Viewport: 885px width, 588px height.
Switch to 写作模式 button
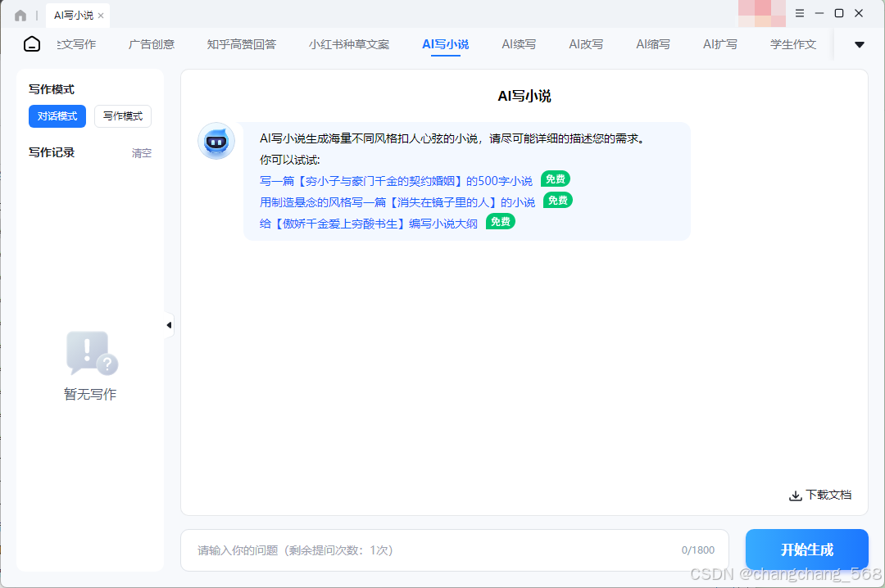[x=123, y=116]
